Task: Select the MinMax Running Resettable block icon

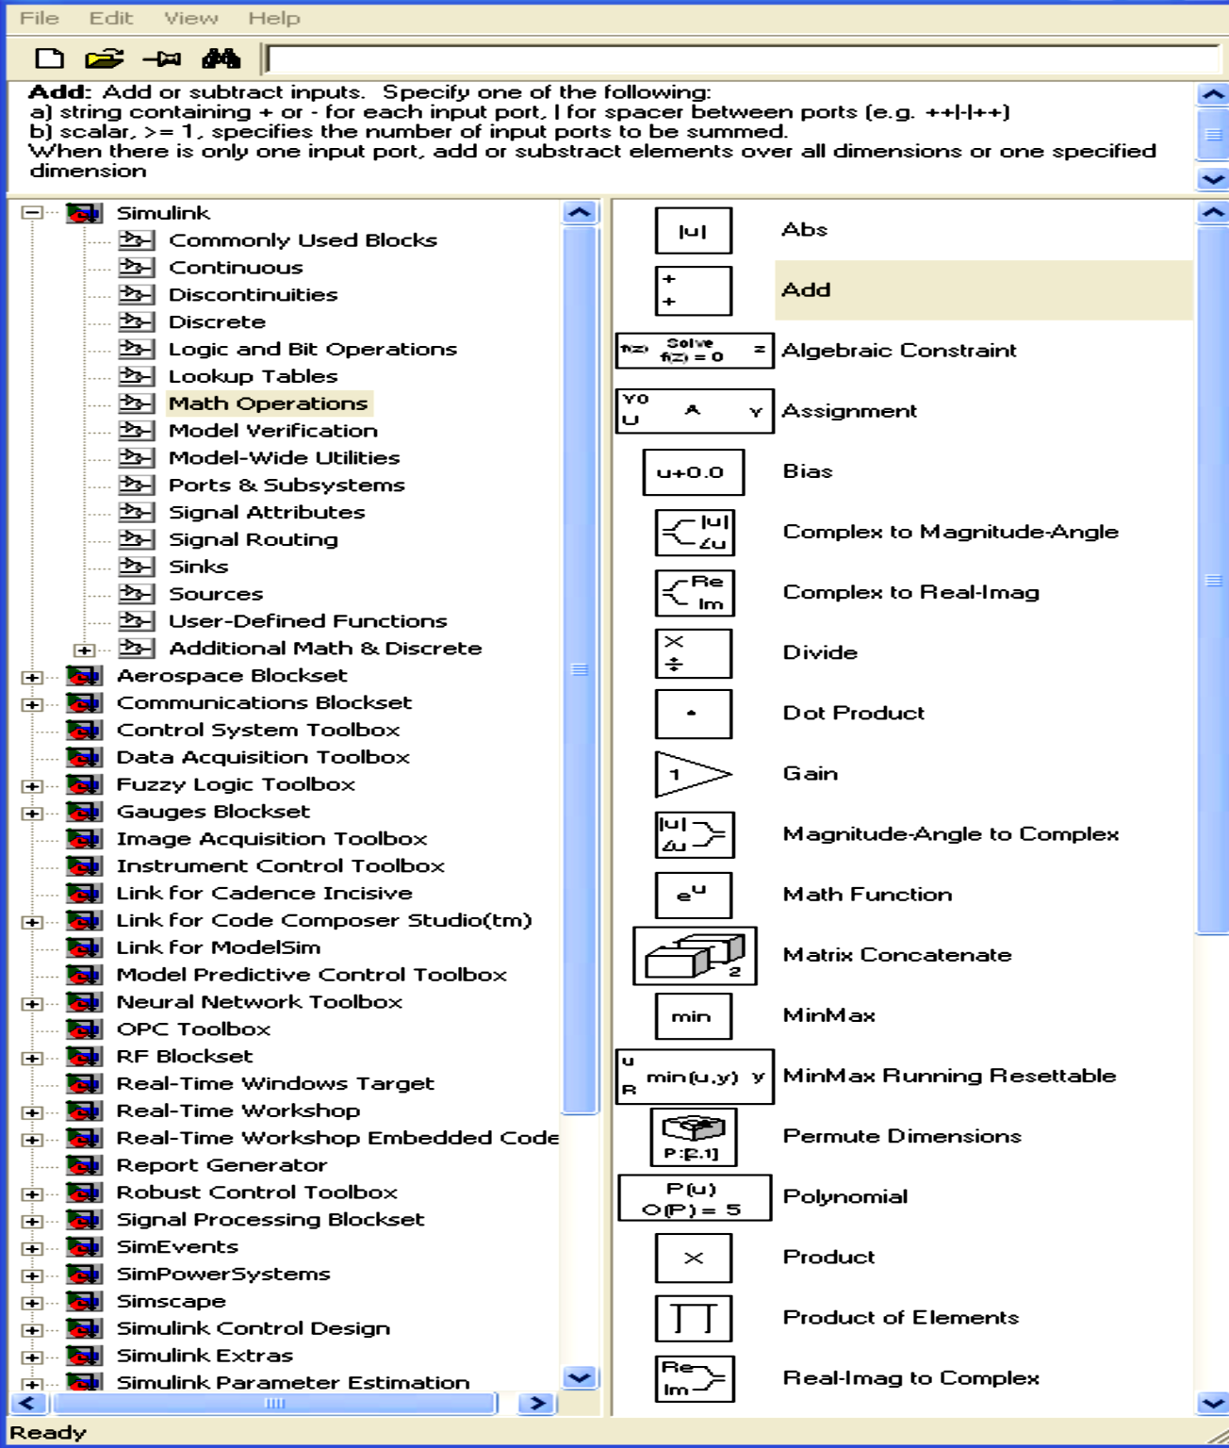Action: pos(695,1077)
